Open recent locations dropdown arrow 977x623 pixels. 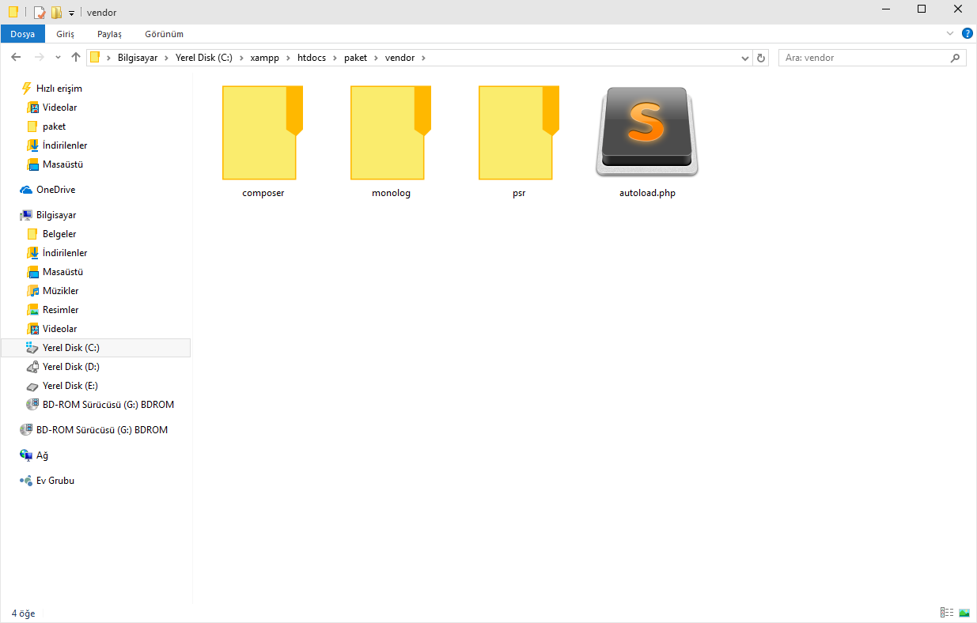pyautogui.click(x=58, y=58)
